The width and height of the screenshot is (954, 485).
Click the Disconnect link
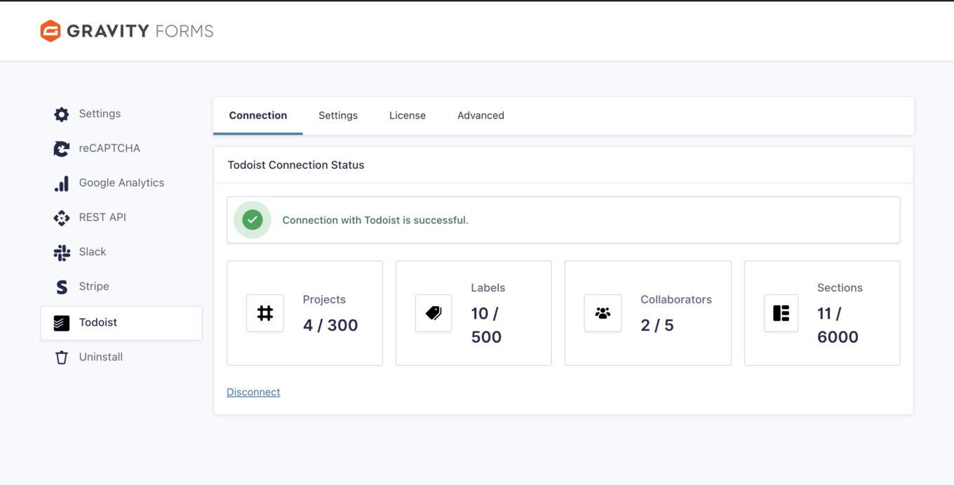pyautogui.click(x=253, y=392)
